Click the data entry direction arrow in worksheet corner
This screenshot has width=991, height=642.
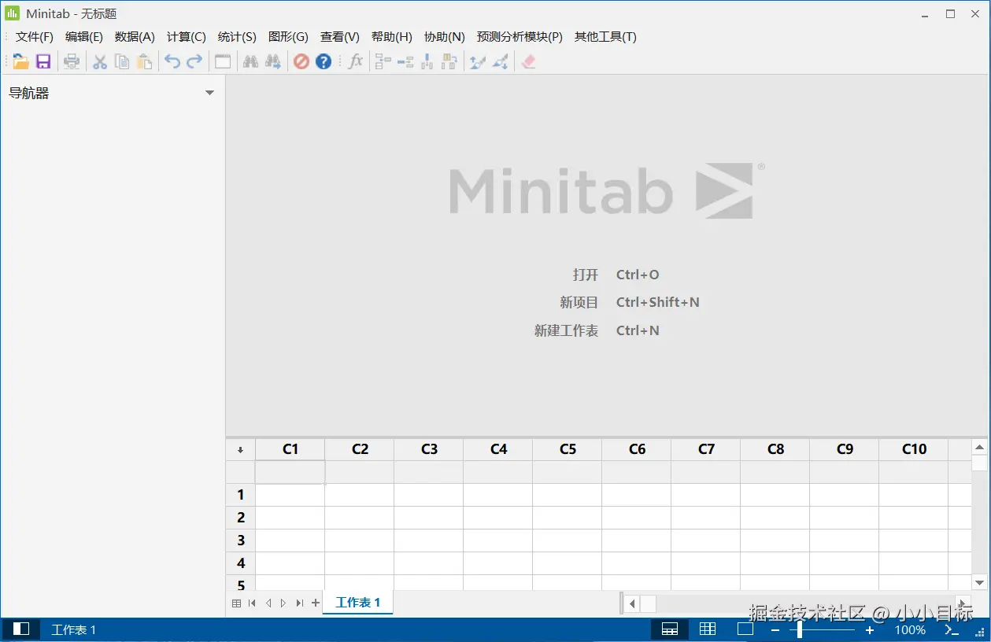[240, 450]
